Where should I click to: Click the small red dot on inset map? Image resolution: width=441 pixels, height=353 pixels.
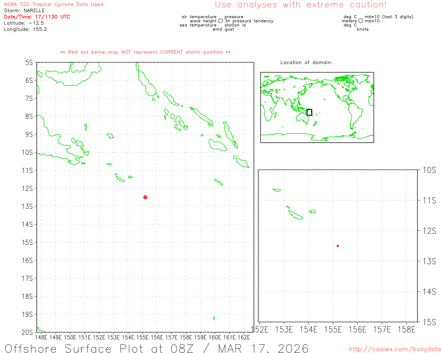338,246
